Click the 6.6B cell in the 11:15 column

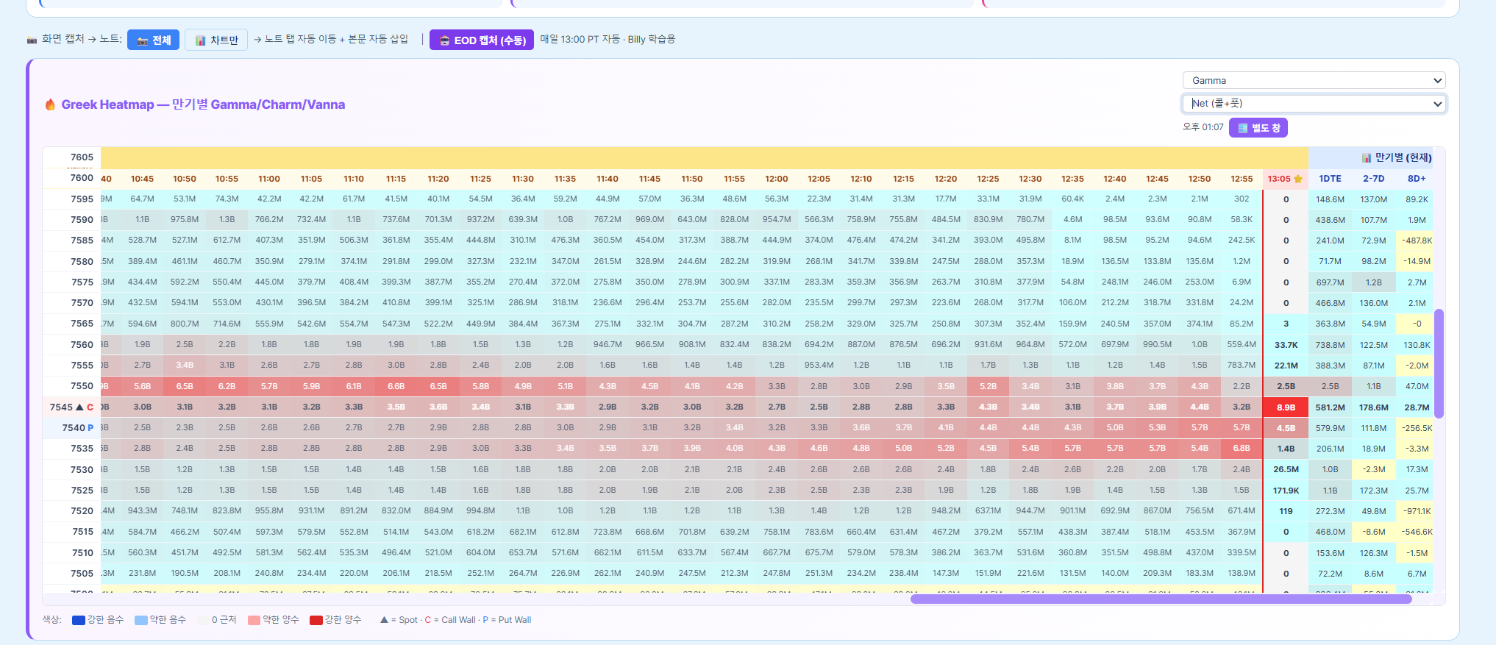(x=396, y=386)
